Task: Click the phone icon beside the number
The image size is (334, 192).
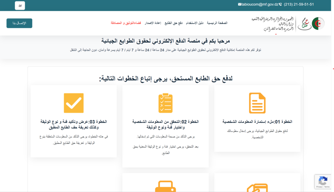Action: (x=280, y=5)
